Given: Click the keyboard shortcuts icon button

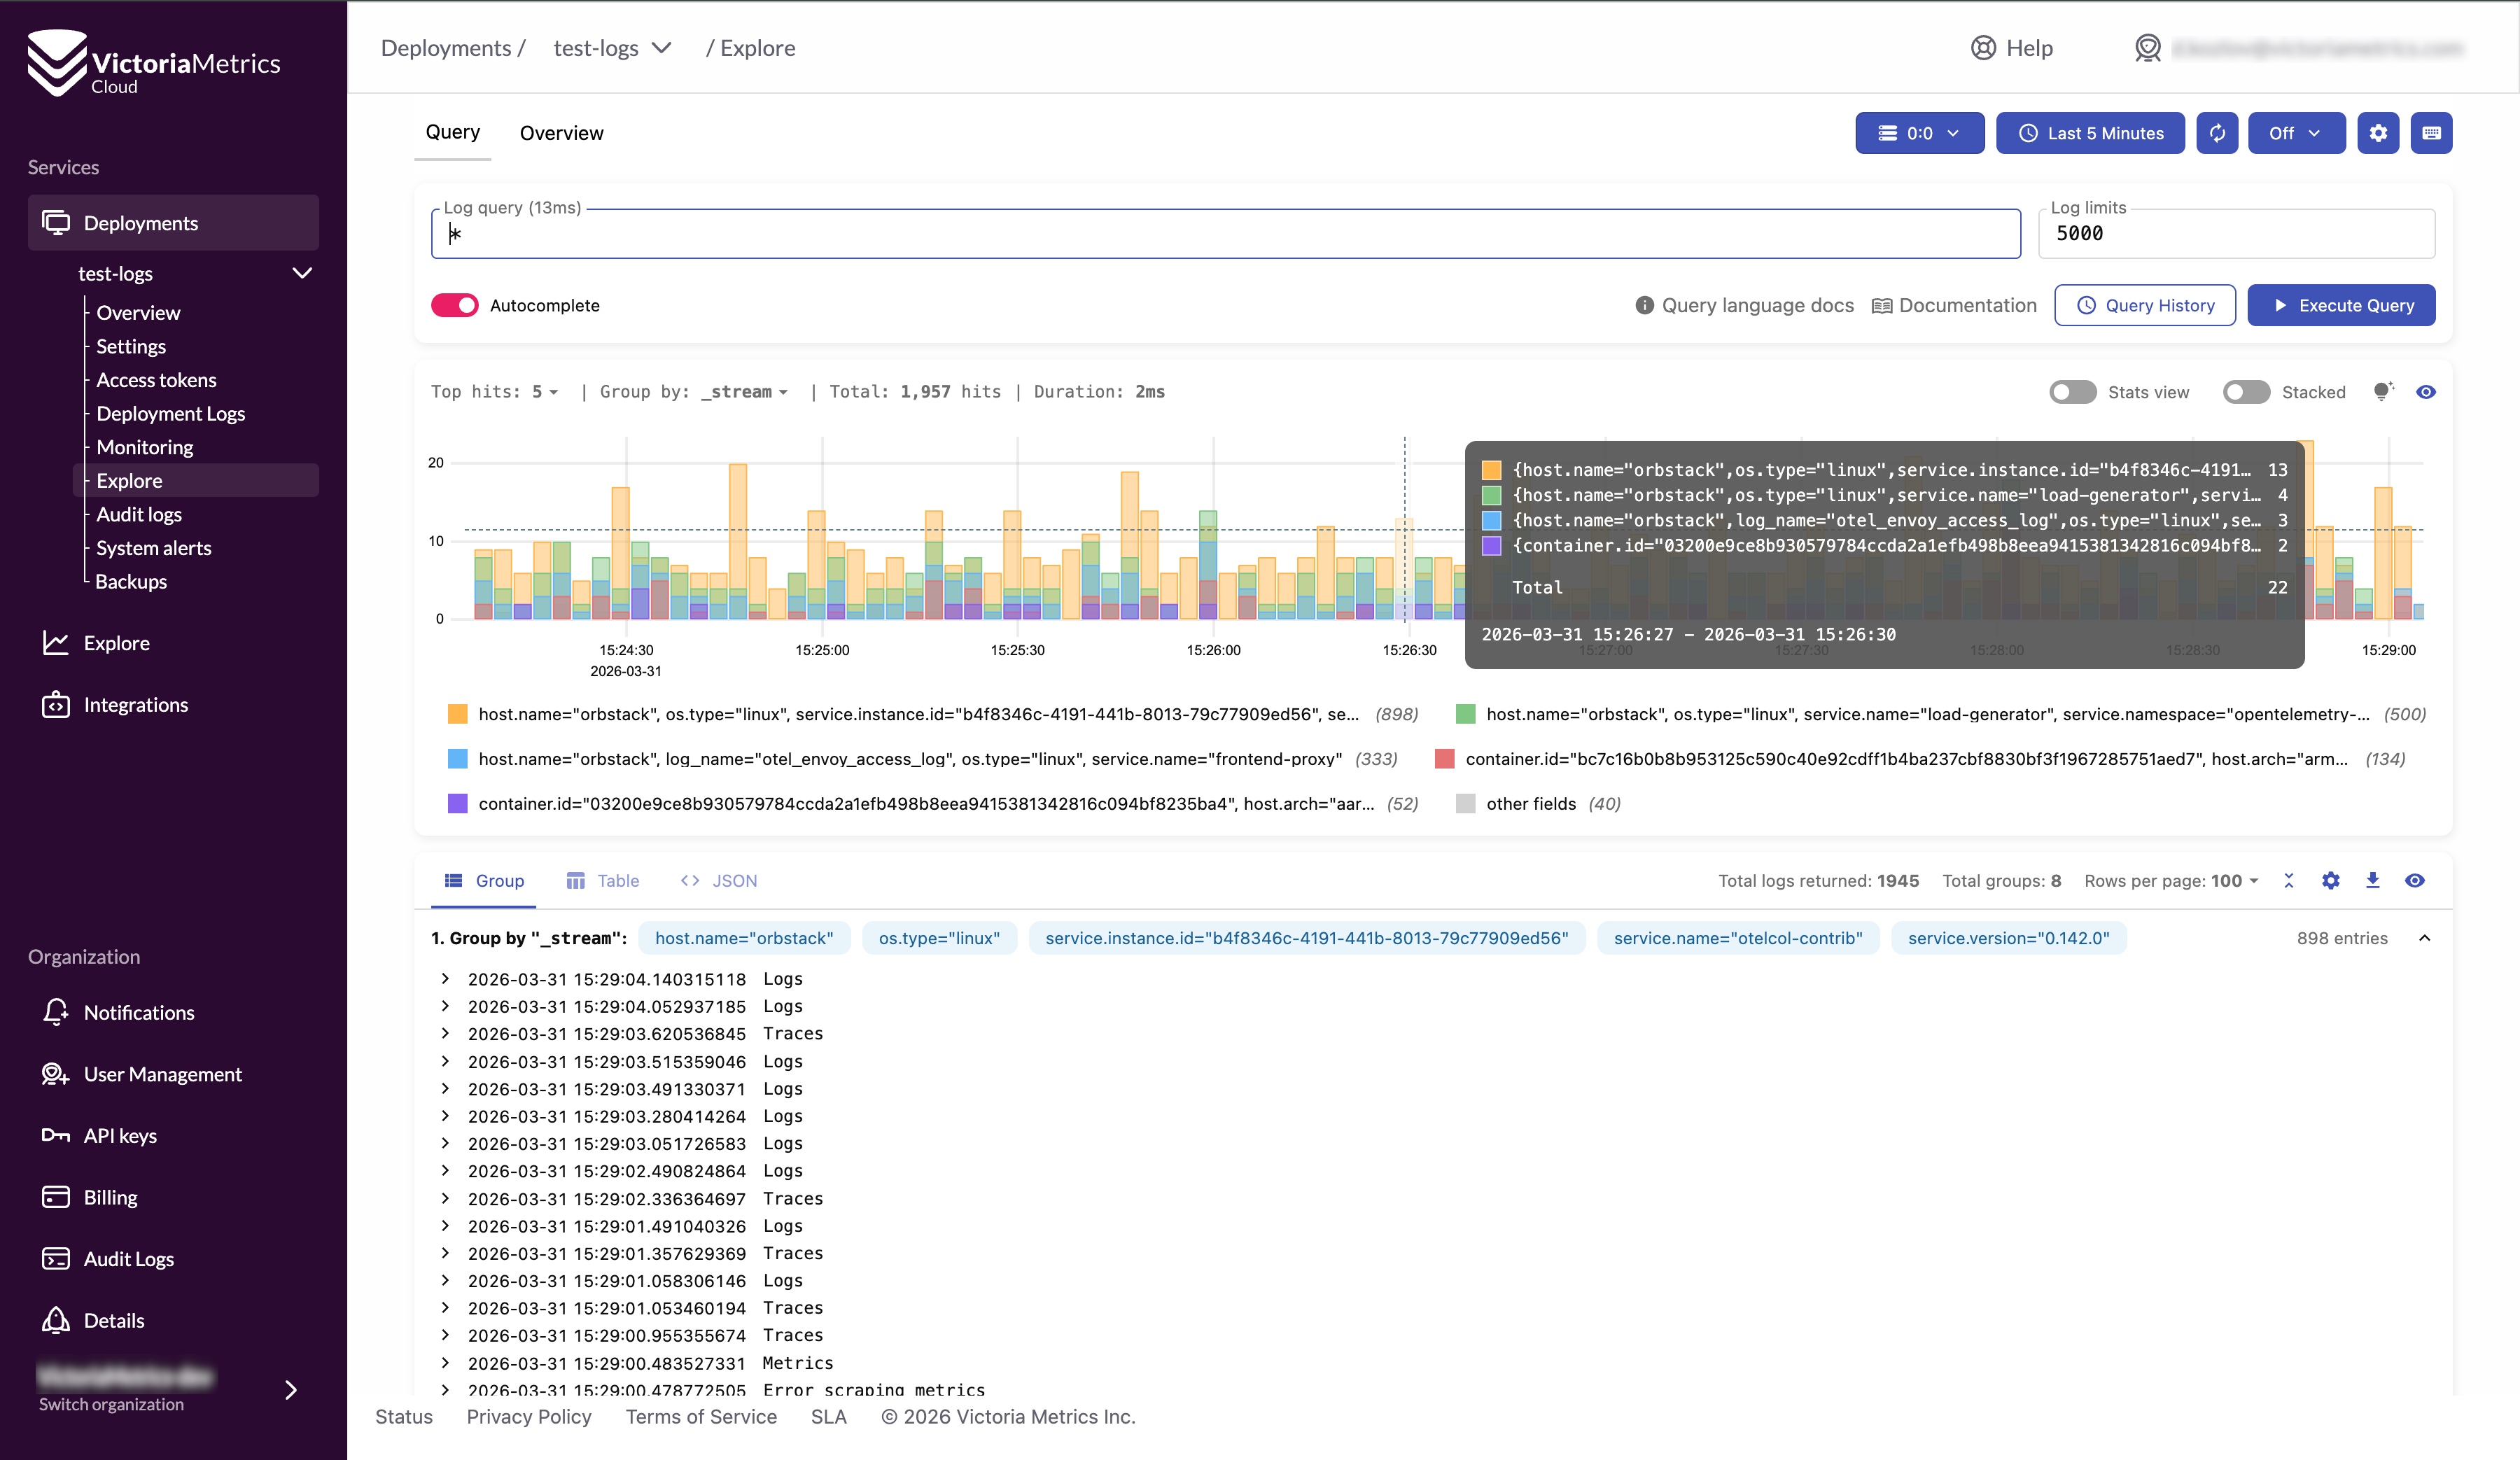Looking at the screenshot, I should [x=2431, y=133].
